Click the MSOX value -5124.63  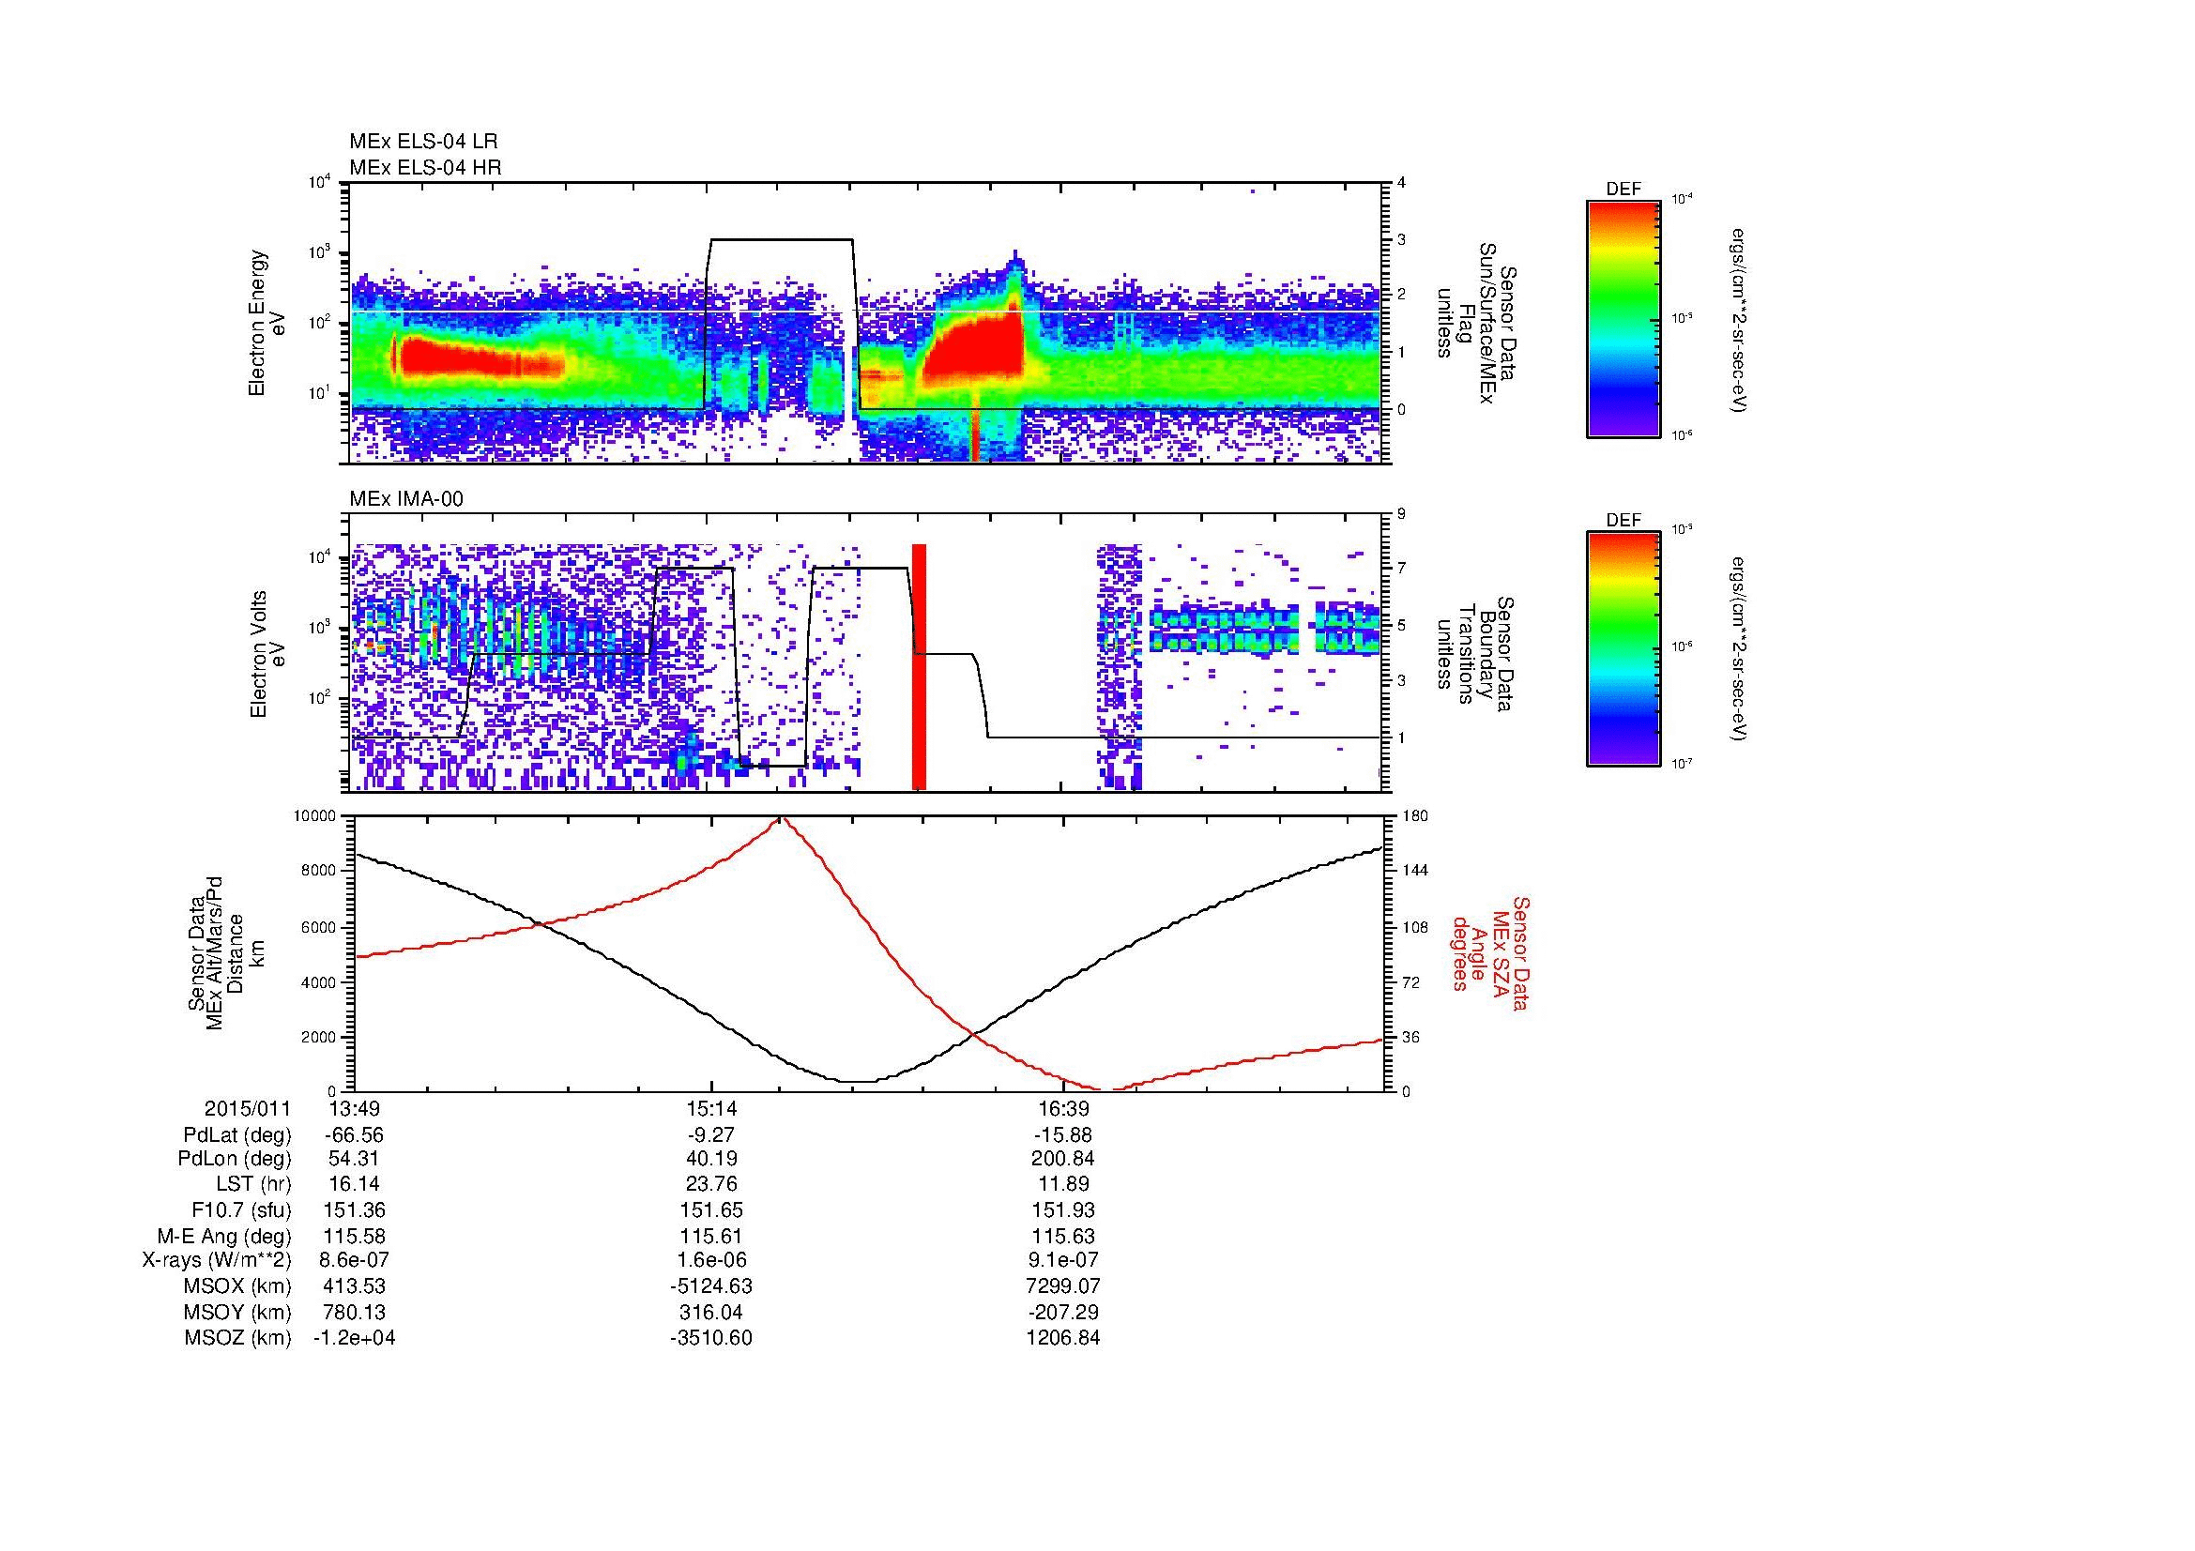pos(711,1287)
